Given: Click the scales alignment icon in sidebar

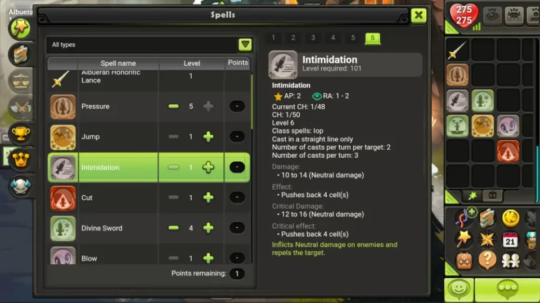Looking at the screenshot, I should pos(21,81).
